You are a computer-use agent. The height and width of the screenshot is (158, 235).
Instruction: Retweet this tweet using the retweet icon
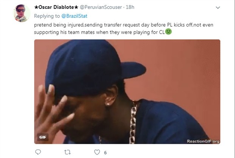click(68, 152)
